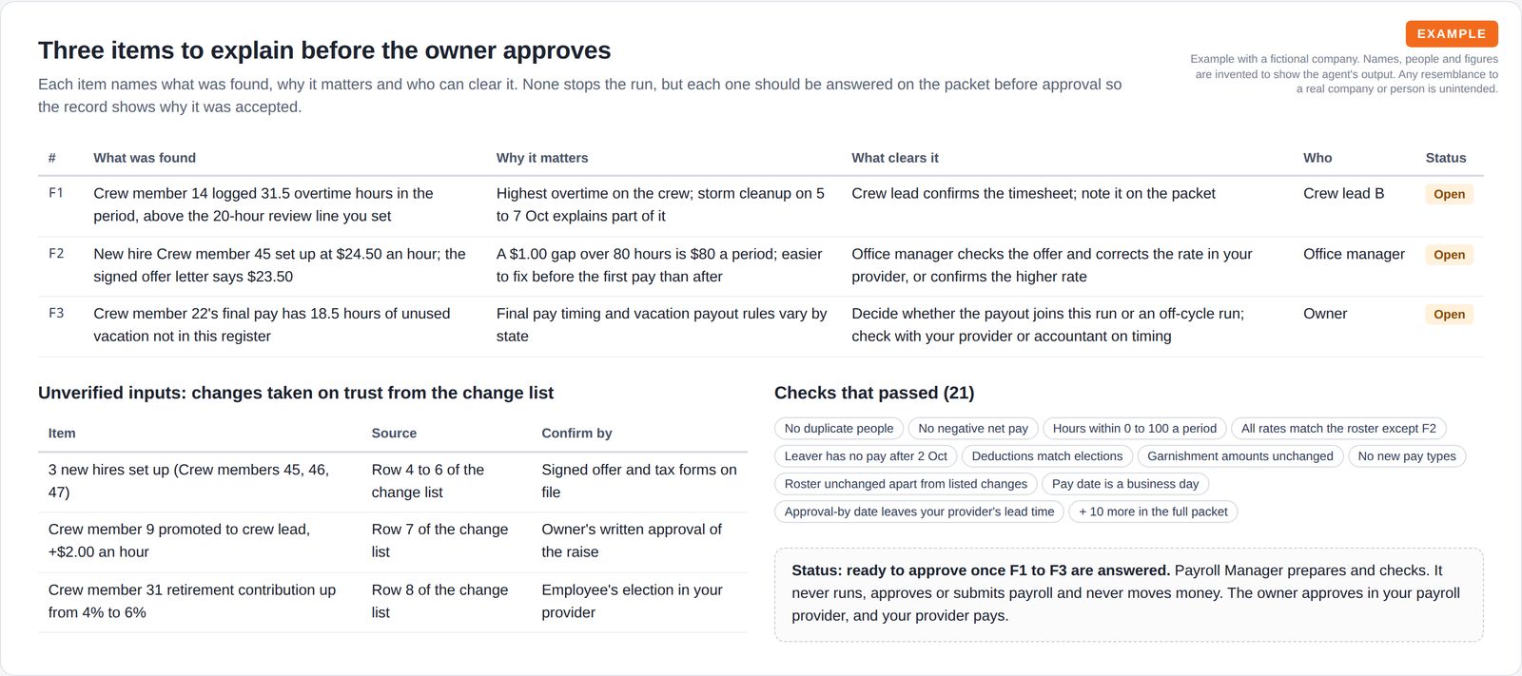Click the 'What was found' column header
Viewport: 1522px width, 676px height.
145,158
